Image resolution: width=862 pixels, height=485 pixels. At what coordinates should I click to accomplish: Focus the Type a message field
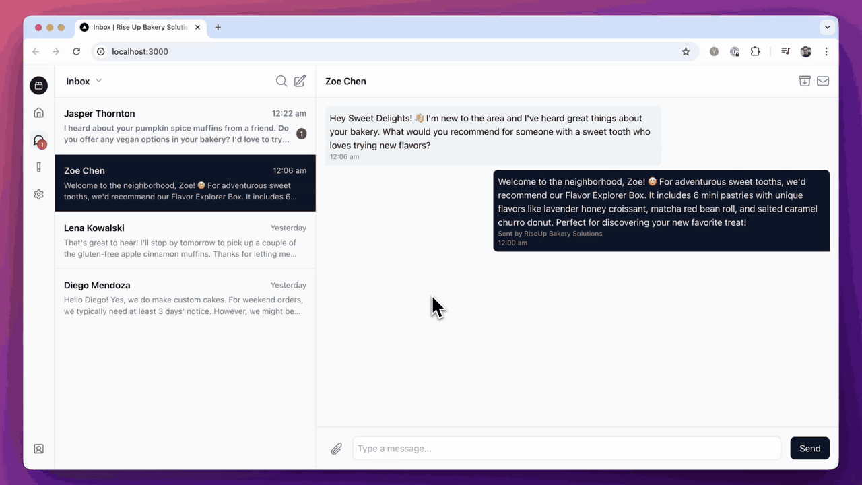pyautogui.click(x=566, y=449)
